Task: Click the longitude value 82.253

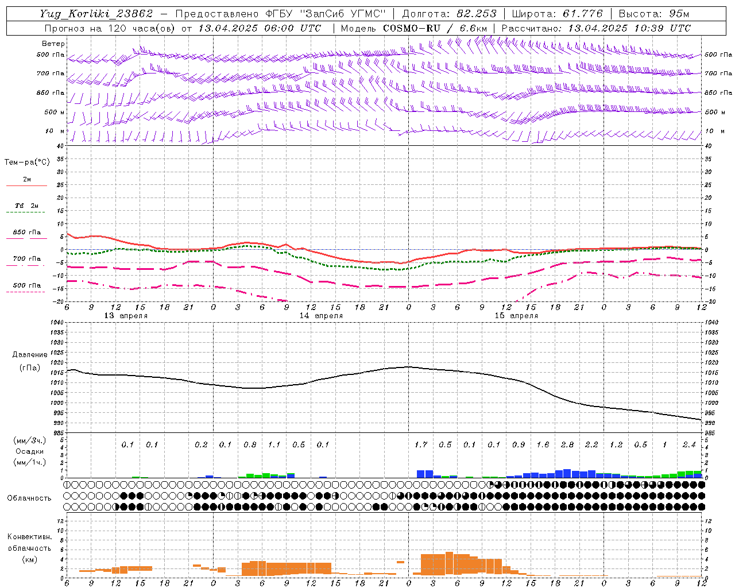Action: point(477,14)
